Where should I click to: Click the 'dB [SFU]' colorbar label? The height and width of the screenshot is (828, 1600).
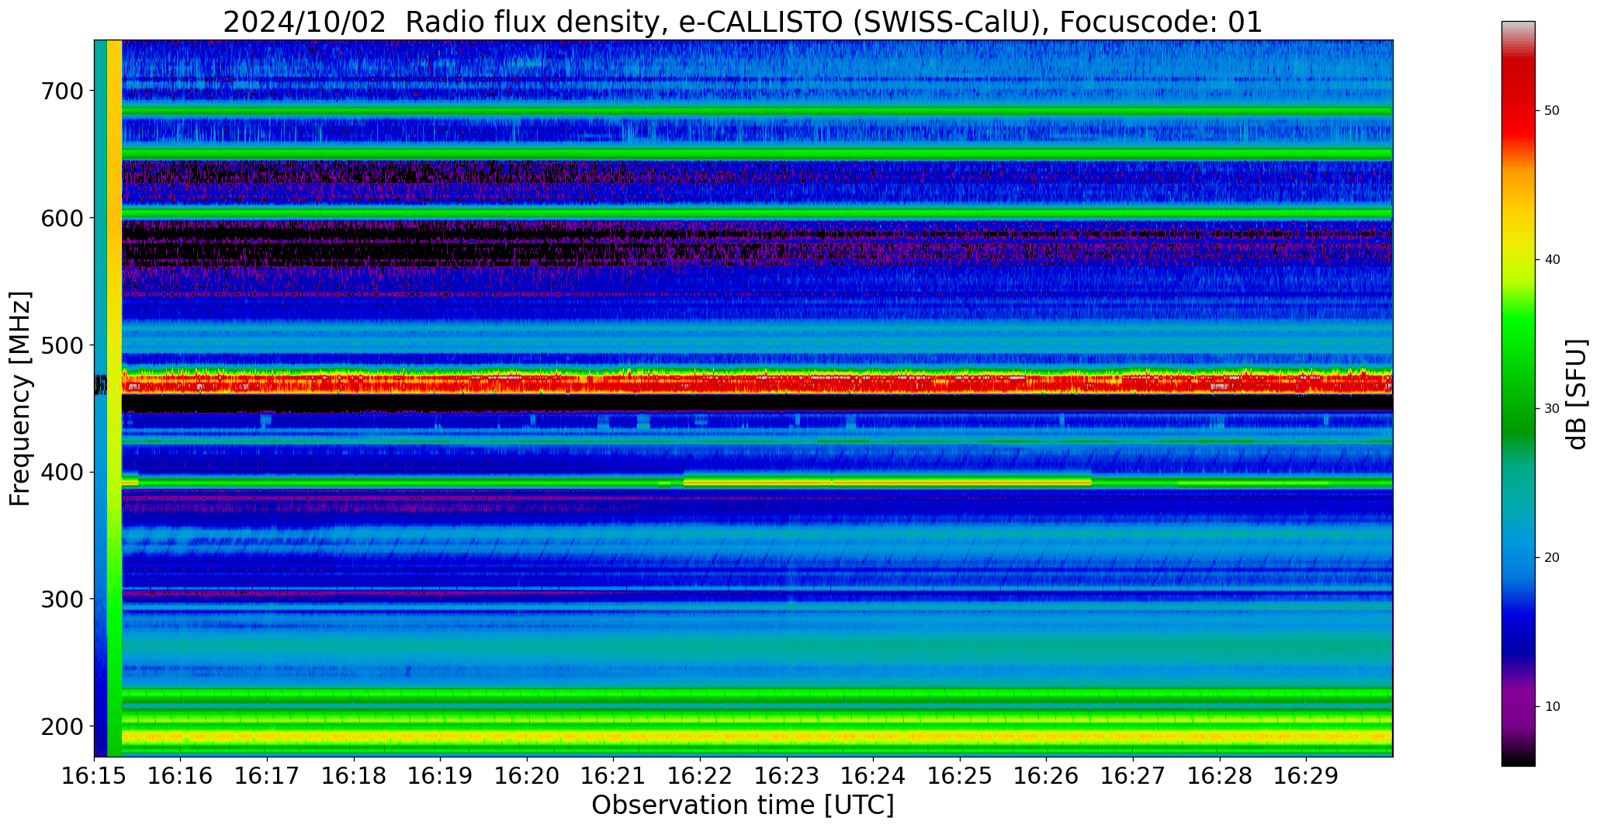click(x=1578, y=394)
